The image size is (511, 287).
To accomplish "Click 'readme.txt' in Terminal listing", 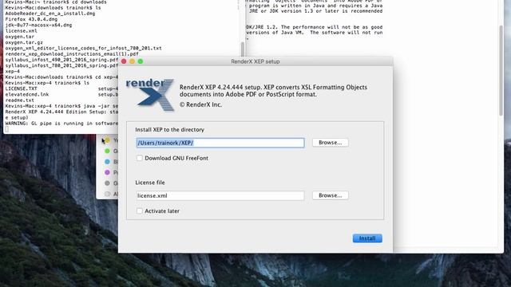I will tap(19, 100).
